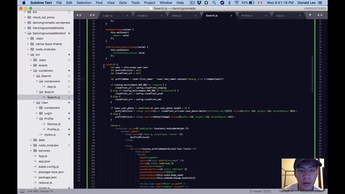Click the Donald Lee user menu
Screen dimensions: 345x194
[307, 3]
